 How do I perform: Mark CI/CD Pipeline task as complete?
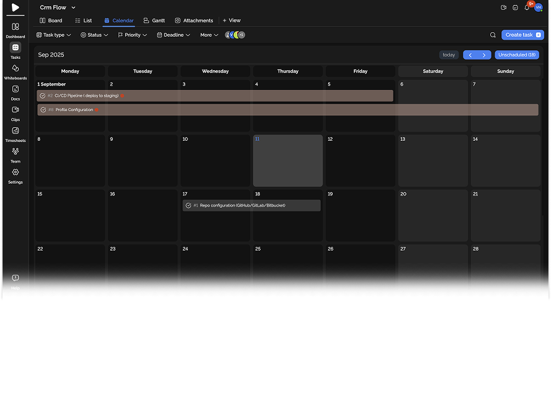click(x=43, y=96)
